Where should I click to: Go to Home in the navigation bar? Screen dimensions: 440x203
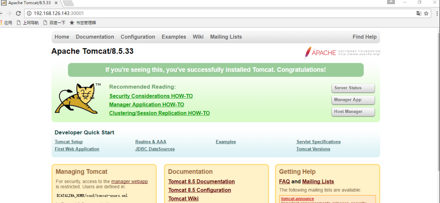[x=62, y=37]
